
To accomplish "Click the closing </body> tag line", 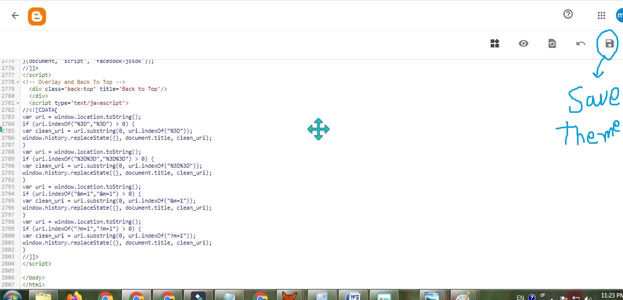I will [33, 278].
